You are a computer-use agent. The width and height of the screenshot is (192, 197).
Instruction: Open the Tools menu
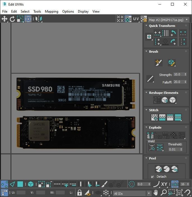pos(37,11)
